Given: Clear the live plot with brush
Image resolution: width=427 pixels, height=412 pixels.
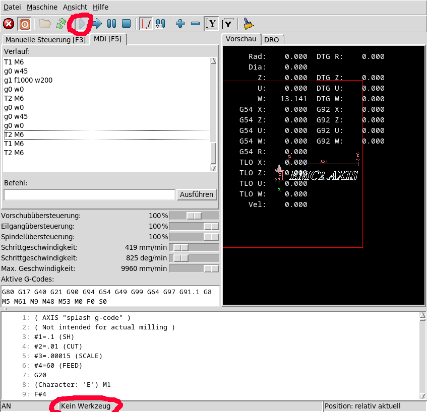Looking at the screenshot, I should [x=248, y=24].
